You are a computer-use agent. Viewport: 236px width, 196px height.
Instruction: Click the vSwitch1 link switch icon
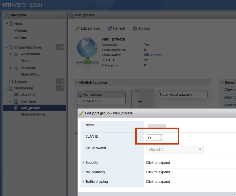pos(146,55)
